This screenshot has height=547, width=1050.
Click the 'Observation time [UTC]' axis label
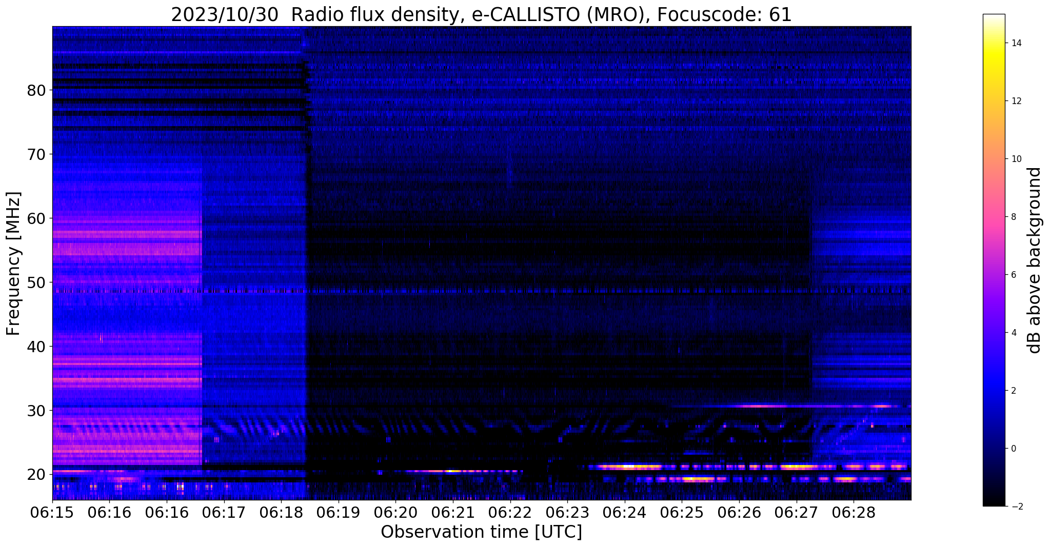481,532
